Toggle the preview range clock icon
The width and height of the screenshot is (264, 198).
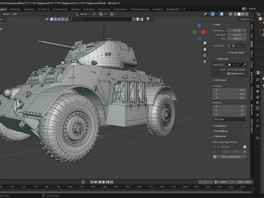click(216, 182)
